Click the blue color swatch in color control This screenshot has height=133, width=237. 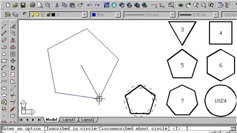pos(94,15)
